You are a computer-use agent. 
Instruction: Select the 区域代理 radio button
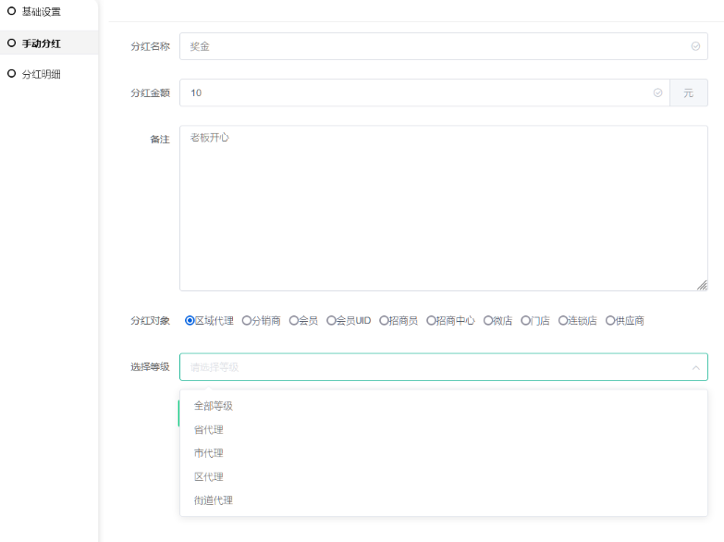(190, 321)
